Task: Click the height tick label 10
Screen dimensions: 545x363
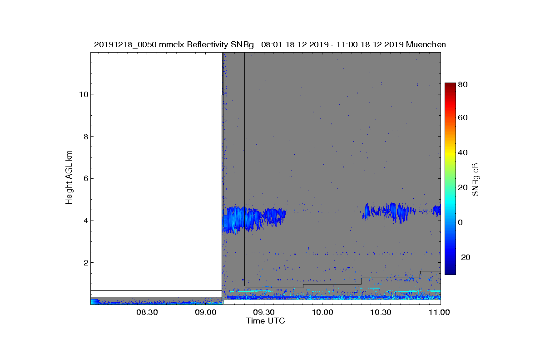Action: [83, 94]
